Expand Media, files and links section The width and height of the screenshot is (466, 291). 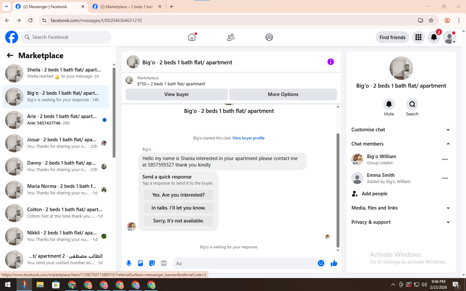tap(401, 208)
